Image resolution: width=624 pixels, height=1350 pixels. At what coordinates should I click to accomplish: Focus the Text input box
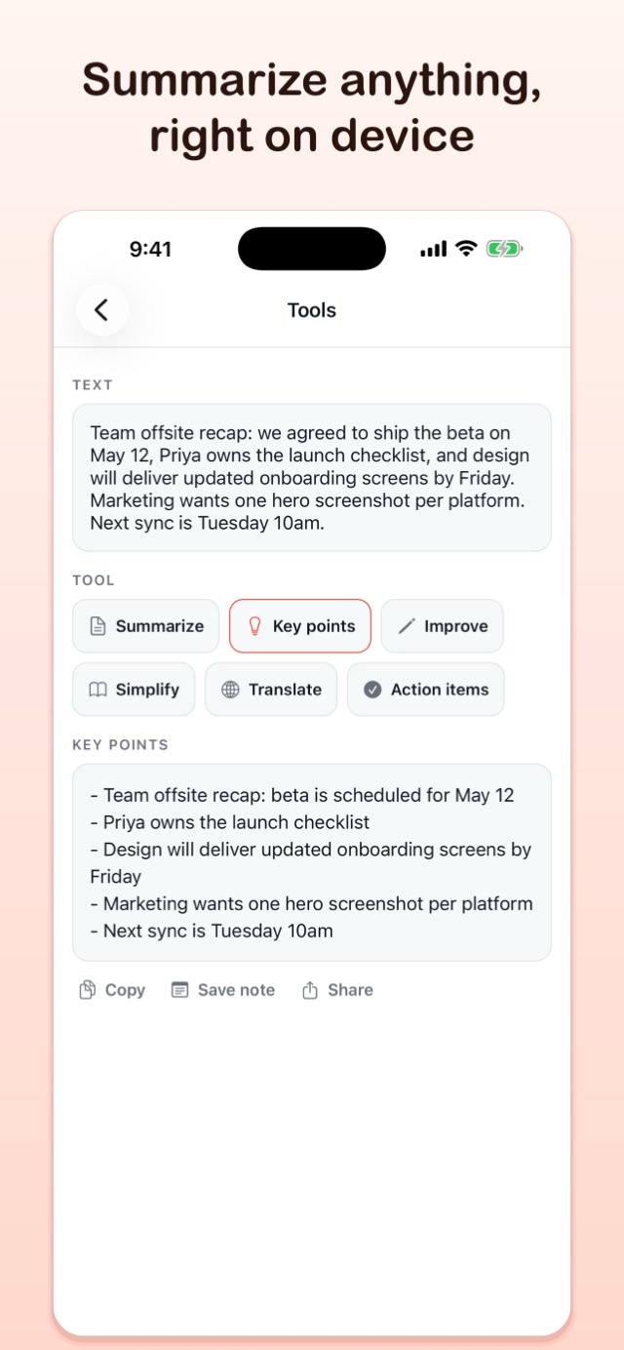click(x=312, y=478)
